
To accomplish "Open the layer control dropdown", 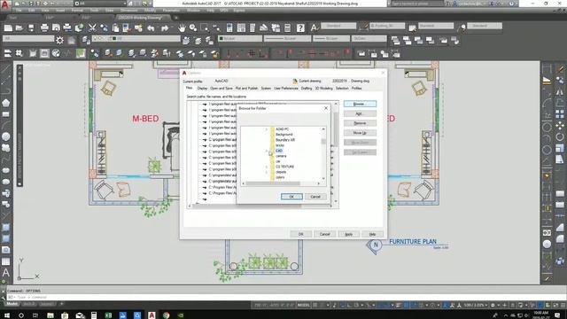I will 136,38.
